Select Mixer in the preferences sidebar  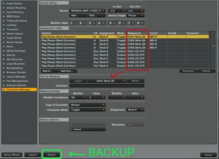tap(11, 46)
